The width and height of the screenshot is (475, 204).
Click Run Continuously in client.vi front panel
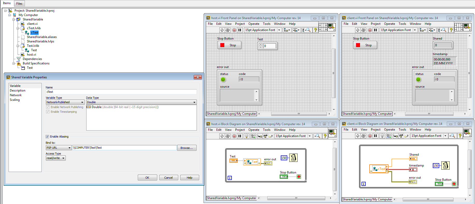click(363, 30)
